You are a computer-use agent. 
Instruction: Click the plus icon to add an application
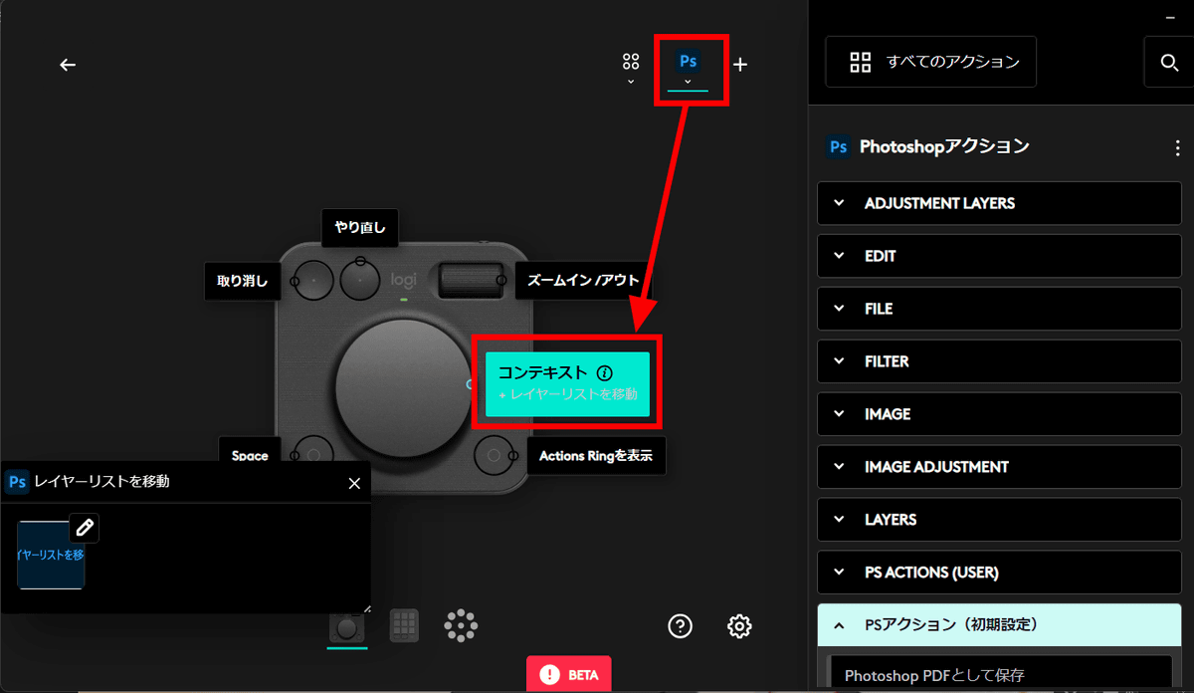(739, 64)
